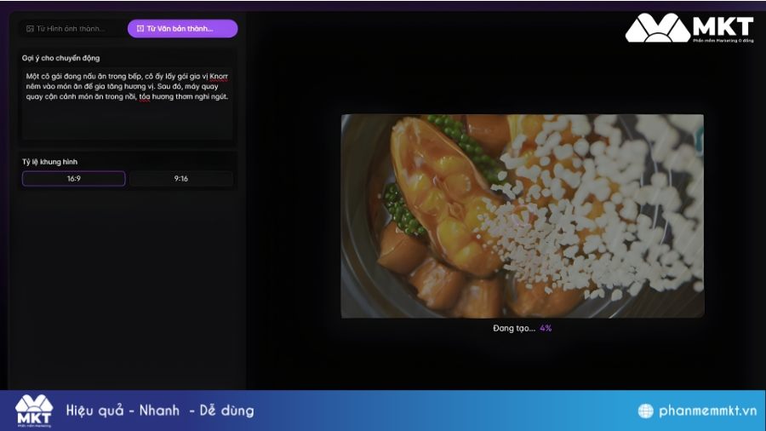
Task: Click inside the motion prompt text box
Action: click(127, 103)
